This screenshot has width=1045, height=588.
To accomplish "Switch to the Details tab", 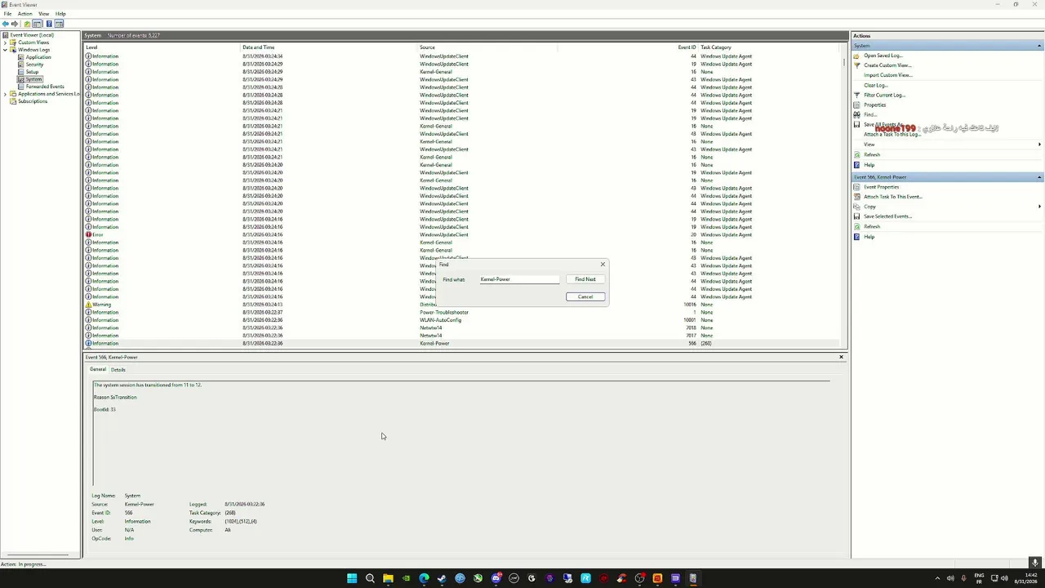I will coord(118,369).
